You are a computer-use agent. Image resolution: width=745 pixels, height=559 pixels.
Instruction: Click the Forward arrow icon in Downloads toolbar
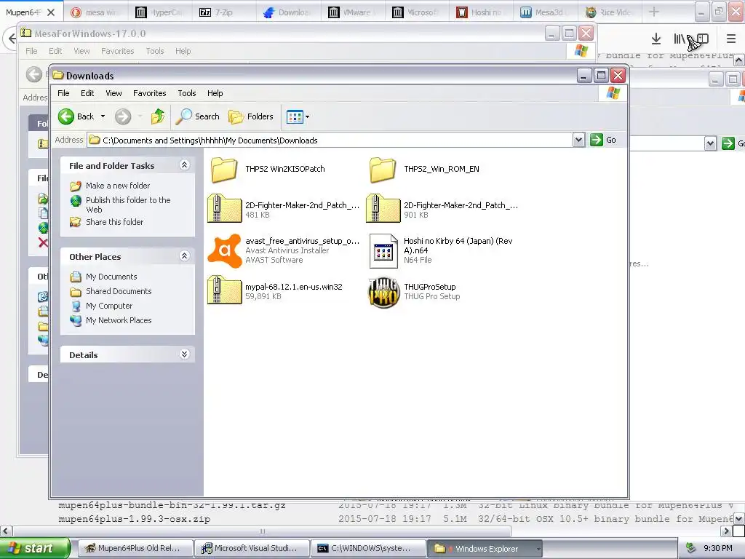coord(123,116)
